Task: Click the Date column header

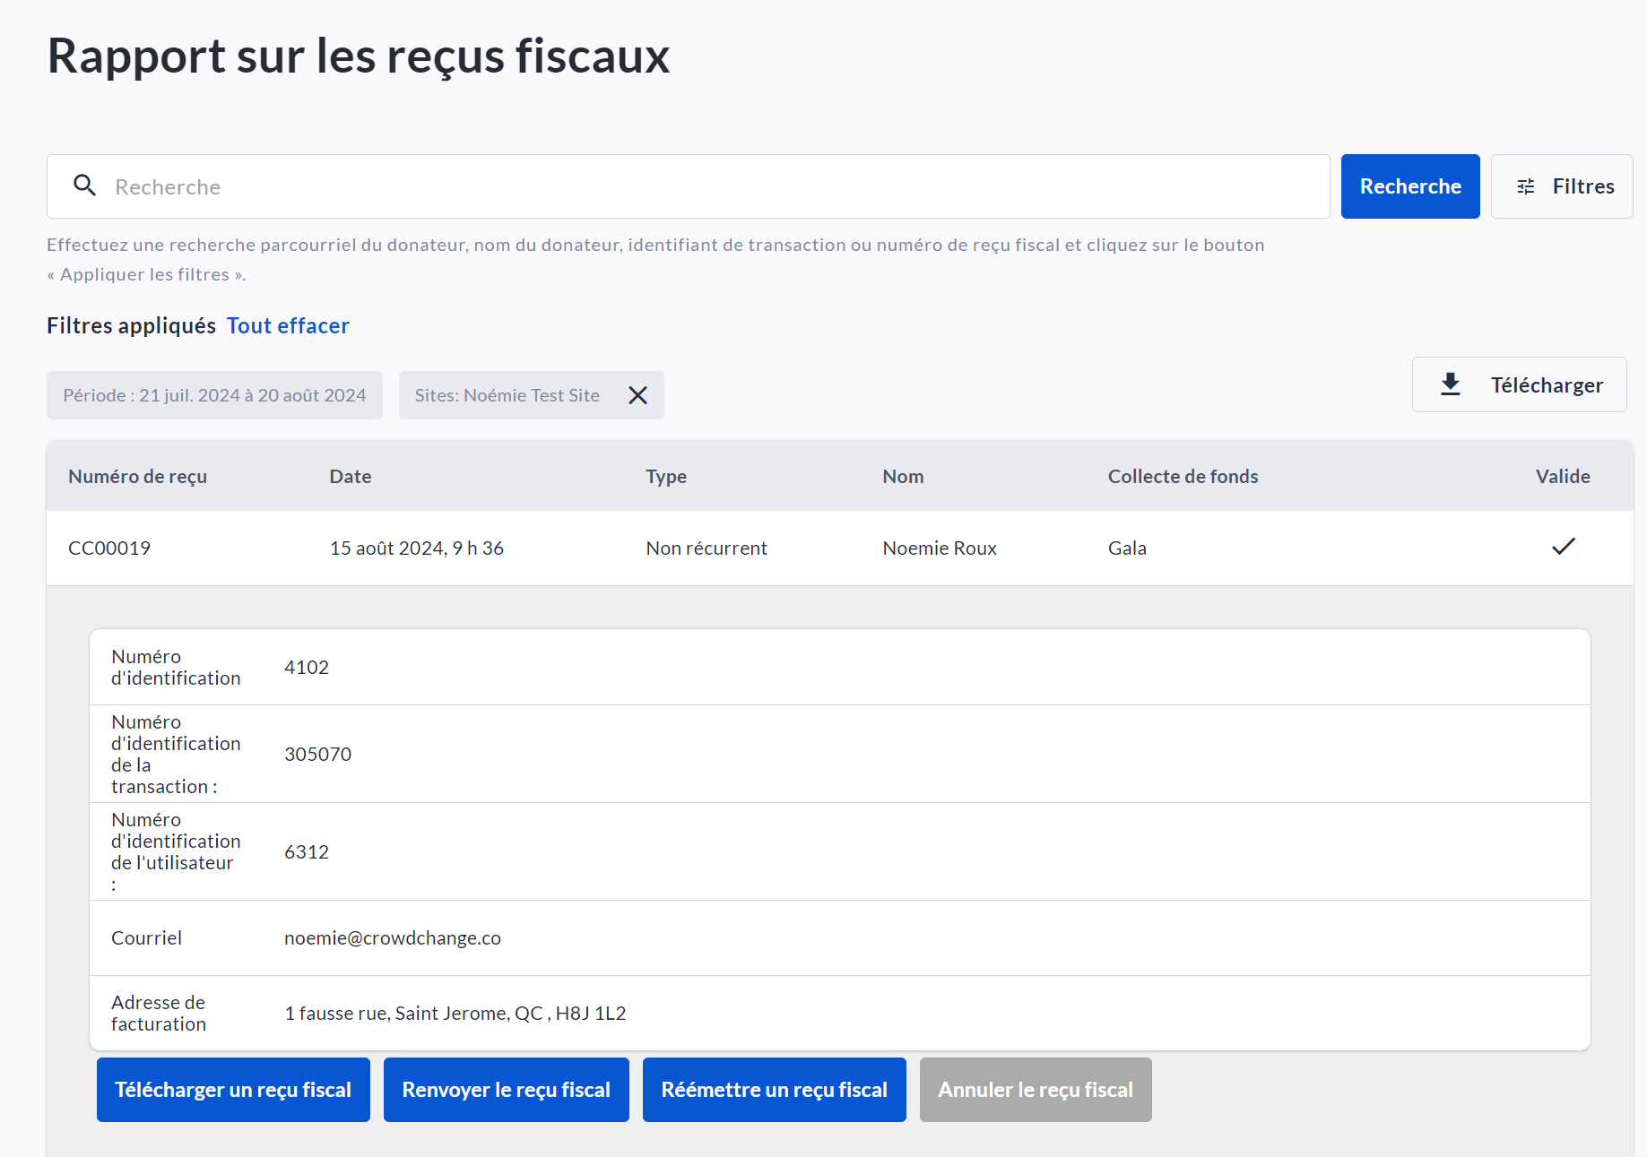Action: click(x=350, y=477)
